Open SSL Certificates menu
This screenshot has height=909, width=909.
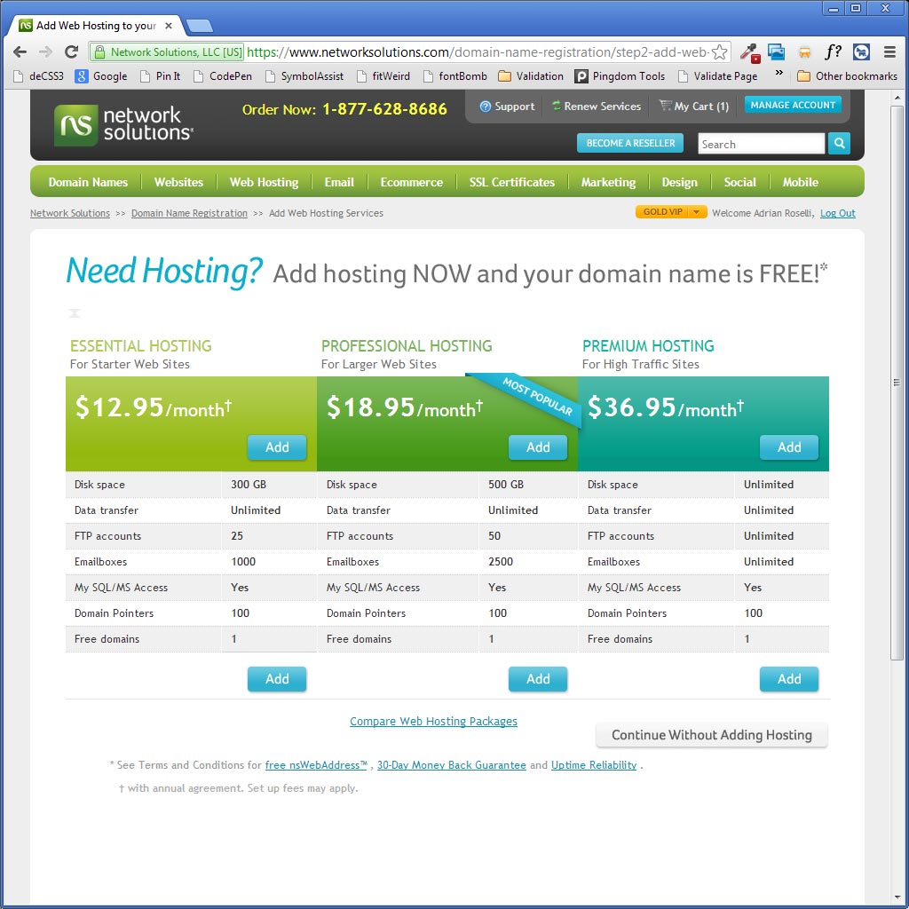(x=512, y=182)
